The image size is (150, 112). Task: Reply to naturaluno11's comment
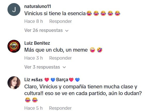(x=60, y=21)
